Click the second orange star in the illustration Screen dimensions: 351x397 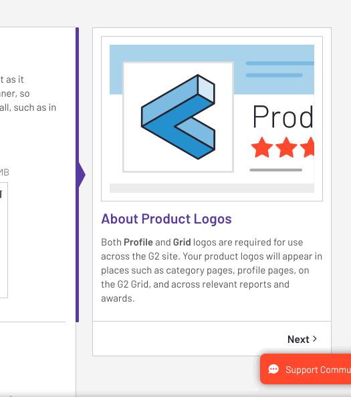pyautogui.click(x=286, y=147)
